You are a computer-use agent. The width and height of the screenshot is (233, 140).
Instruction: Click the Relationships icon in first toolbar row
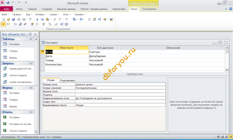click(99, 19)
